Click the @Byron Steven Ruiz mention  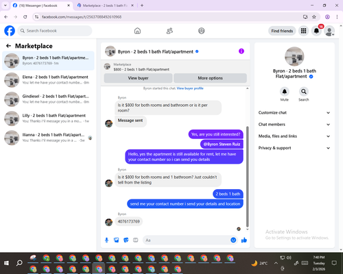tap(222, 145)
